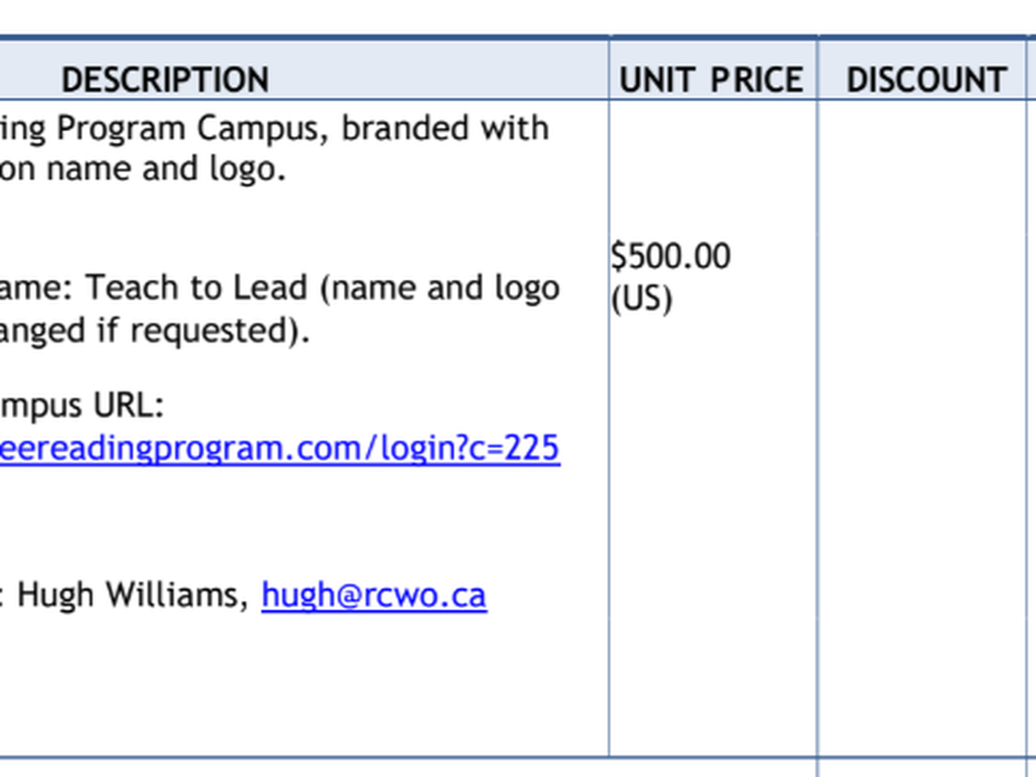This screenshot has height=777, width=1036.
Task: Open the hugh@rcwo.ca email link
Action: coord(374,595)
